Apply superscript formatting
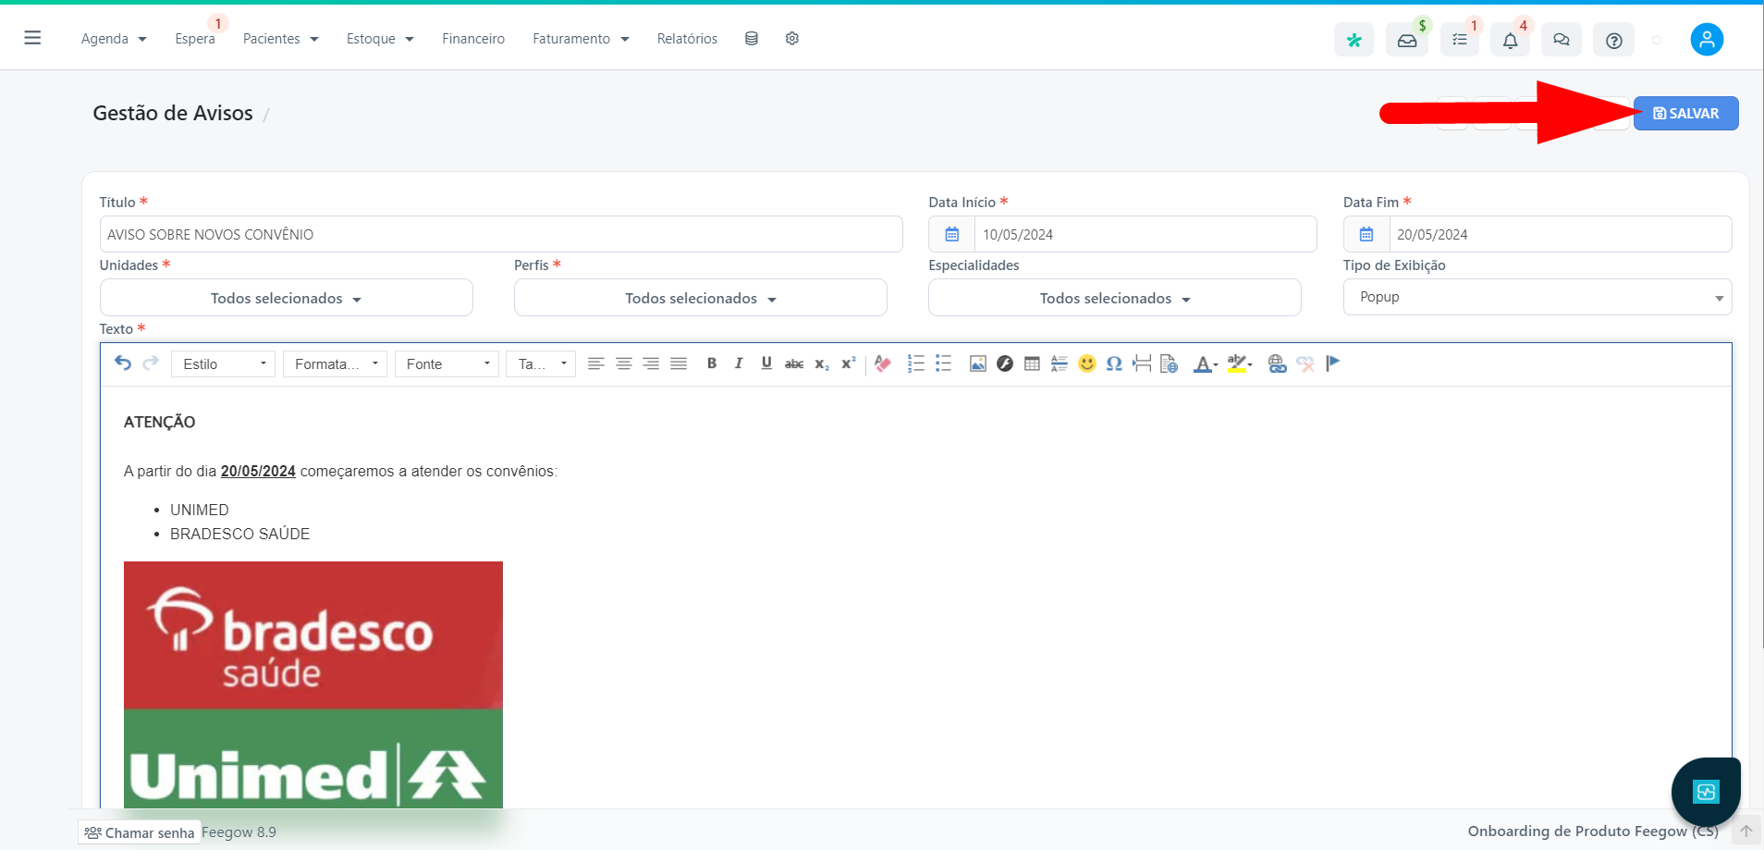This screenshot has height=850, width=1764. click(849, 363)
